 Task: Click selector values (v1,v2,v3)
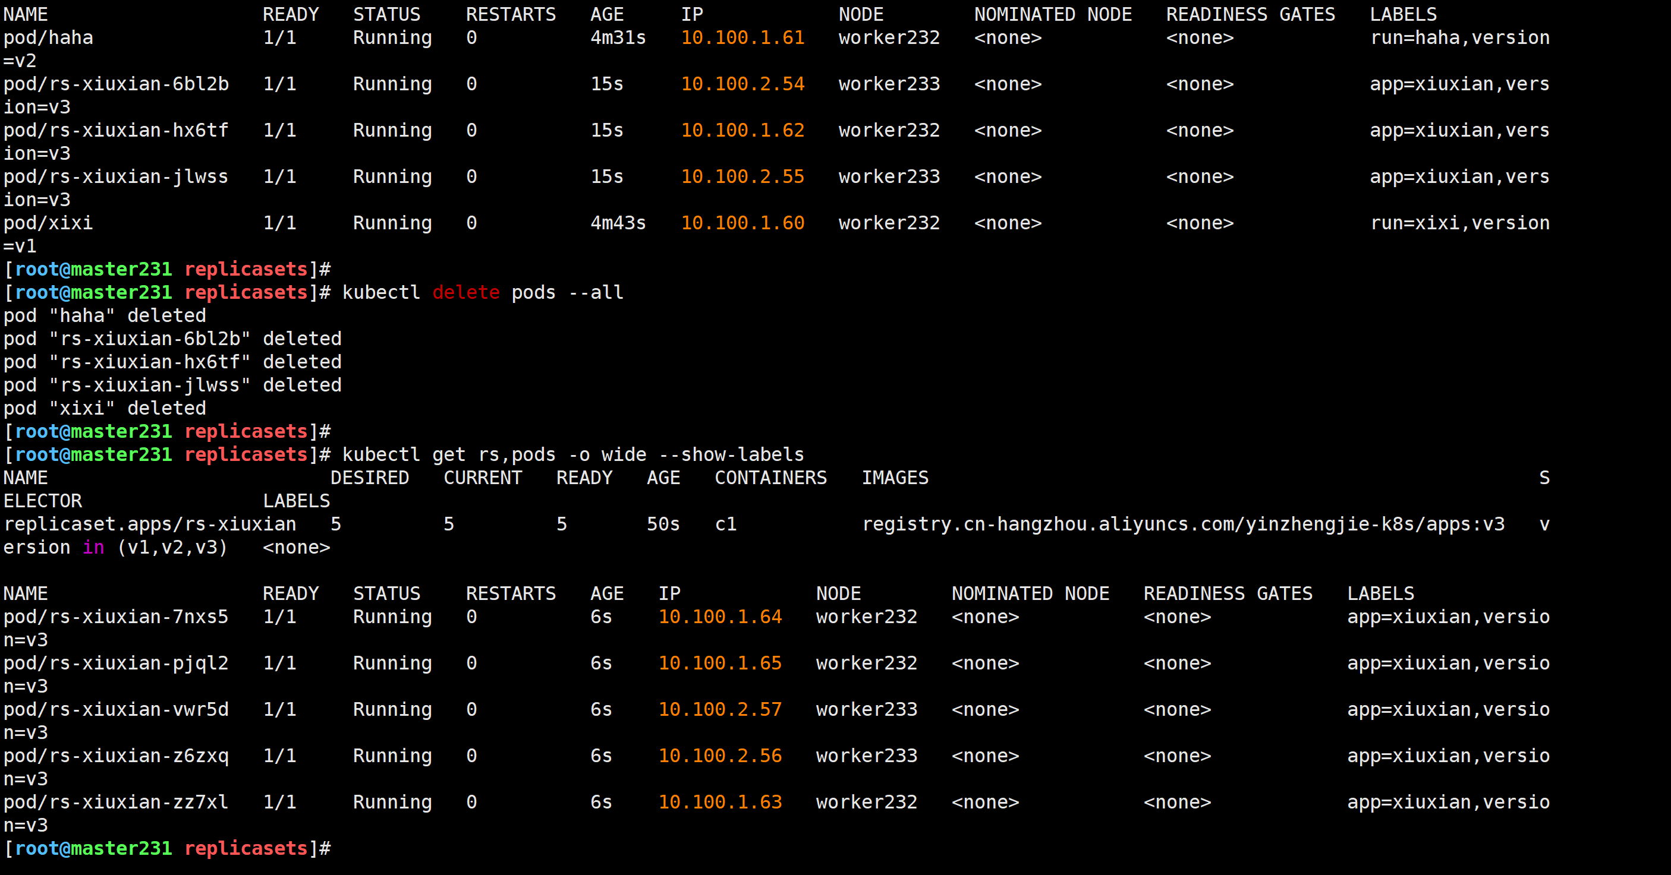coord(172,547)
